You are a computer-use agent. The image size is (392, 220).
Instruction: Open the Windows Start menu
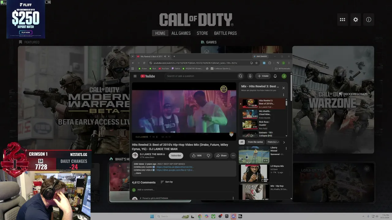(152, 216)
